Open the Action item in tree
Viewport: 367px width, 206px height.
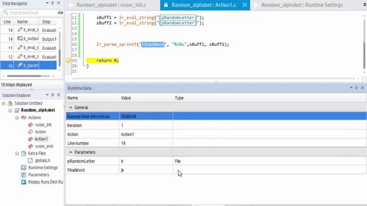(41, 132)
